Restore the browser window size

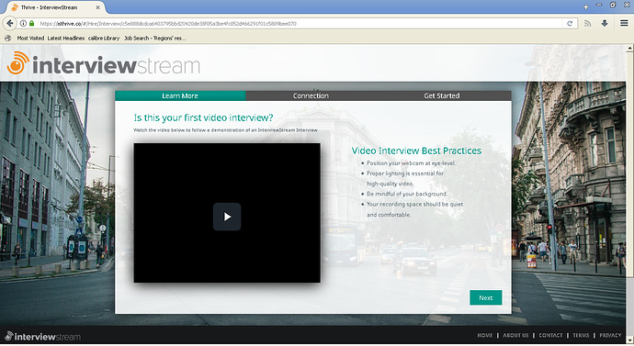pos(613,6)
